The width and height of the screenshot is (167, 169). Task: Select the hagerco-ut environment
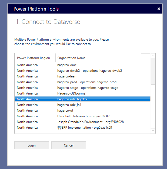point(82,110)
